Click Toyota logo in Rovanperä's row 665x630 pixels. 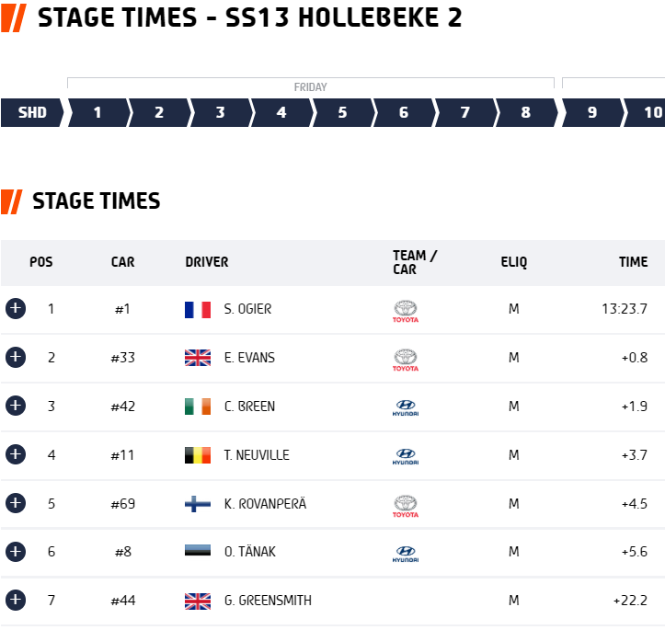coord(406,507)
